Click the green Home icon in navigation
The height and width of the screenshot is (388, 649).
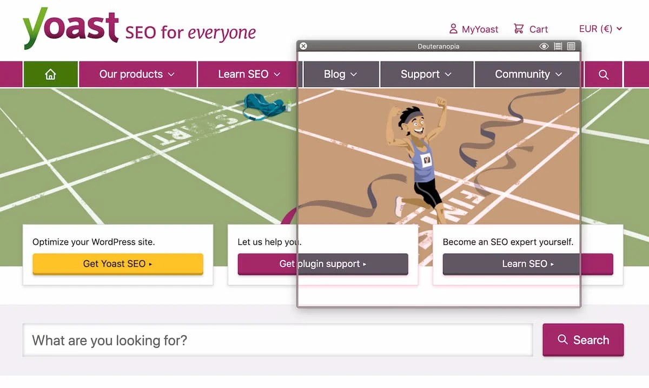coord(50,74)
